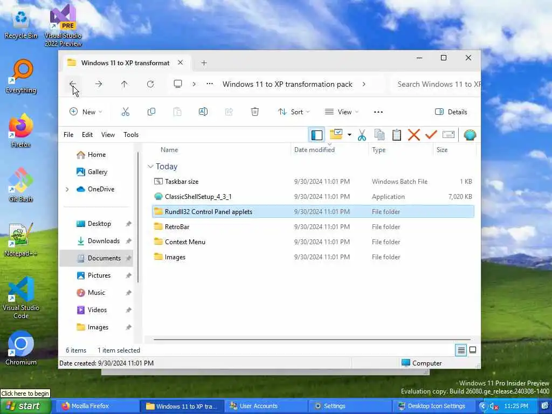Switch to large thumbnails view in status bar
The image size is (552, 414).
coord(473,350)
